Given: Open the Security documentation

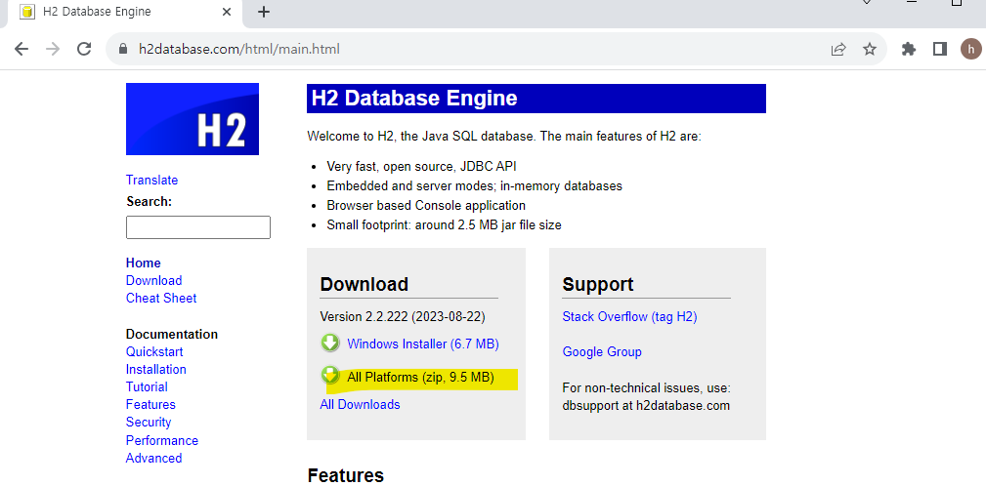Looking at the screenshot, I should click(x=149, y=422).
